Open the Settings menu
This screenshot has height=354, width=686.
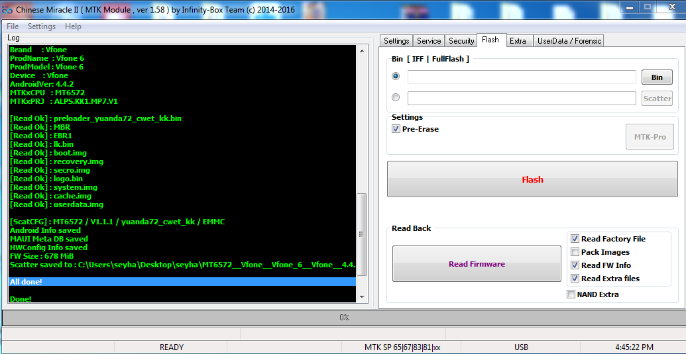42,26
